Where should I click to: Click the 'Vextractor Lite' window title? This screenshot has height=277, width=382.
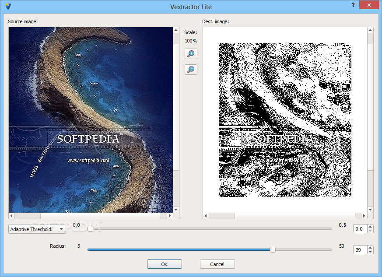pos(191,7)
